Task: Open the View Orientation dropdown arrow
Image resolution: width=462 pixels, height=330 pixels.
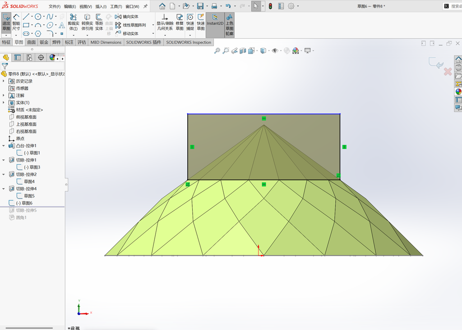Action: tap(257, 51)
